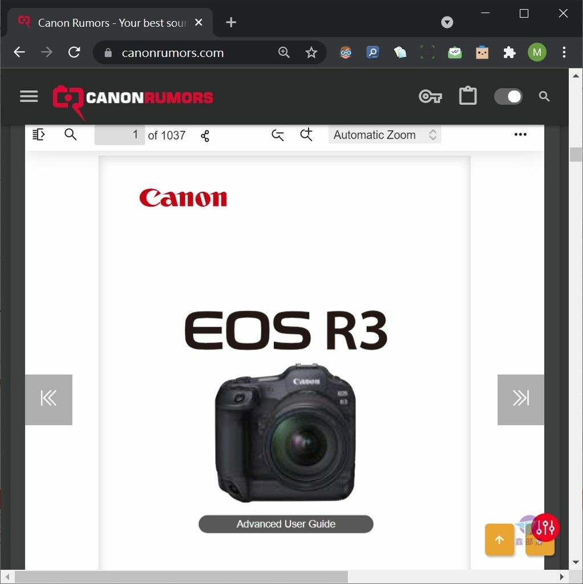Screen dimensions: 583x584
Task: Open find in PDF document
Action: pos(70,135)
